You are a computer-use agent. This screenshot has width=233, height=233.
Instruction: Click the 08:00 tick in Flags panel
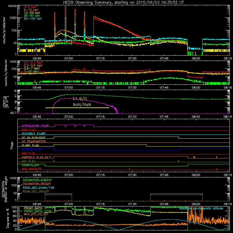196,175
